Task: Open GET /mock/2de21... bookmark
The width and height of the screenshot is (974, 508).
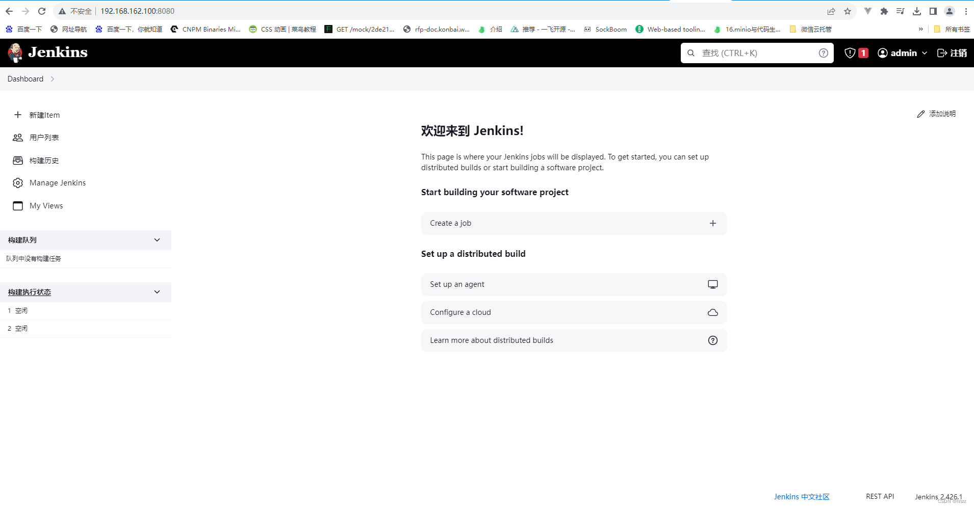Action: (x=360, y=29)
